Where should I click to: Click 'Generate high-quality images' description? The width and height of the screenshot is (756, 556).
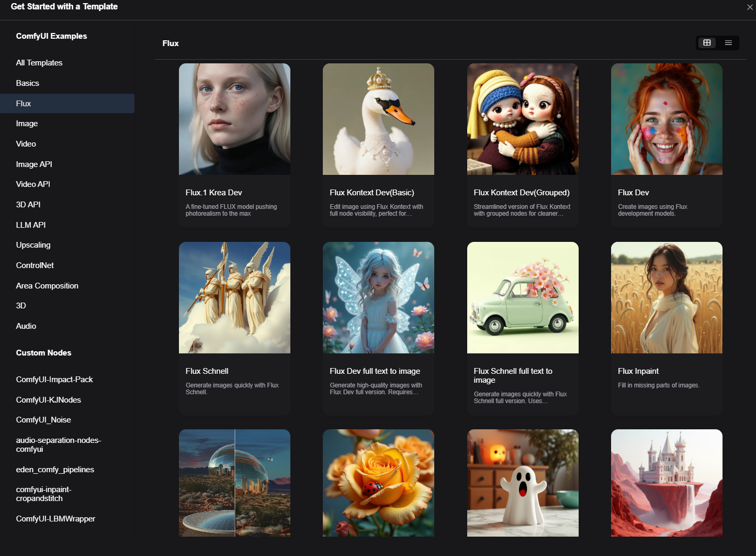[x=376, y=388]
